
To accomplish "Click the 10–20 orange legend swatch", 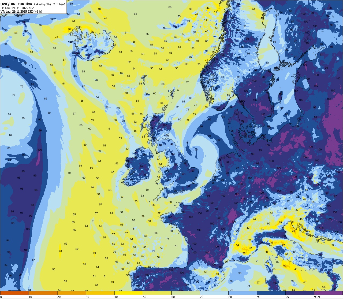I will [x=43, y=293].
